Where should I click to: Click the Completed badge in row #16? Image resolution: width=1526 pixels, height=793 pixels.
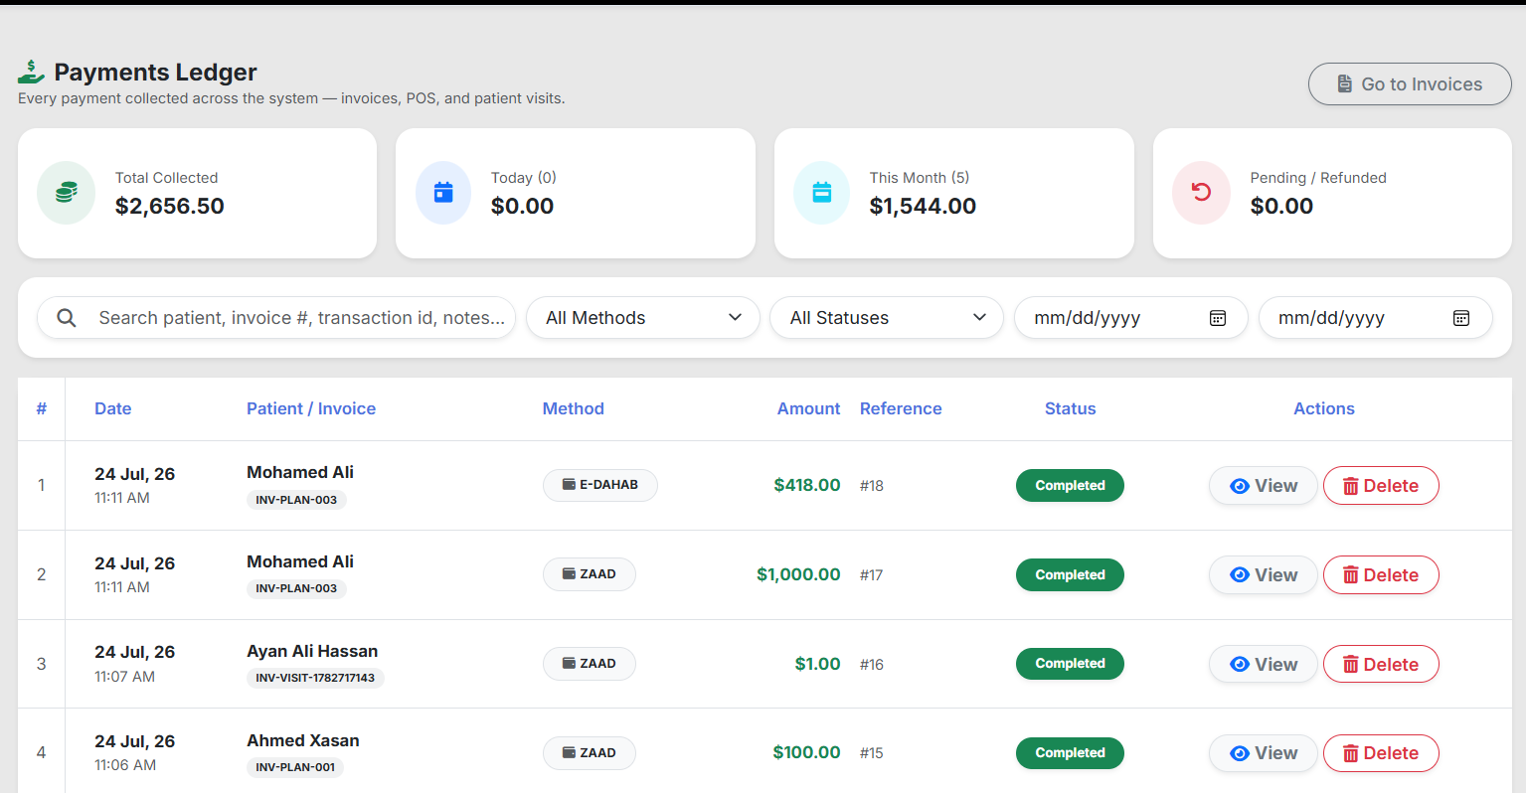[1070, 664]
